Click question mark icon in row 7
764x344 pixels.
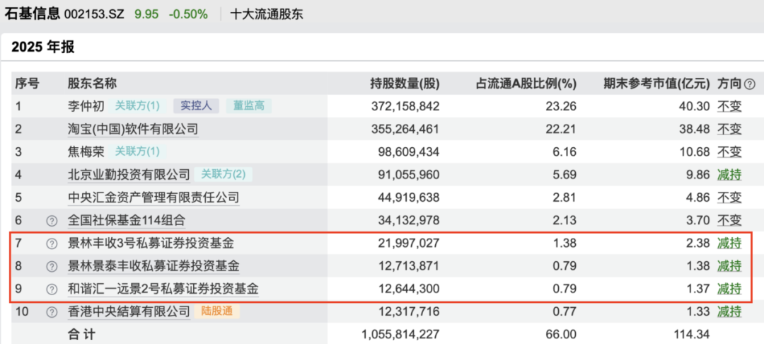(x=51, y=243)
